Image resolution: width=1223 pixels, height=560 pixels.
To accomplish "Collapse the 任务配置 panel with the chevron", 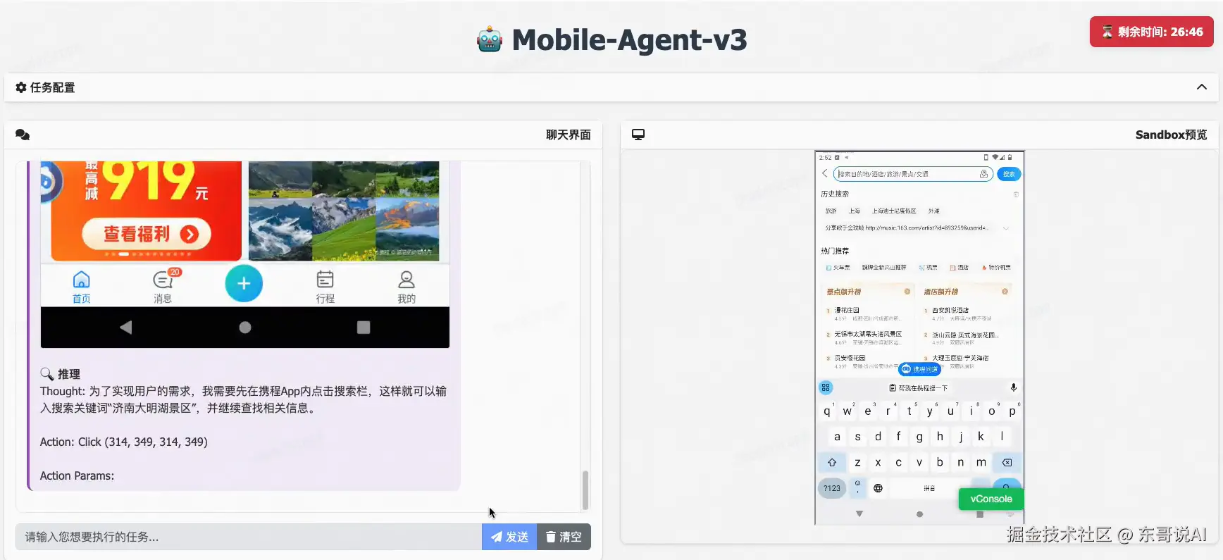I will click(1201, 87).
